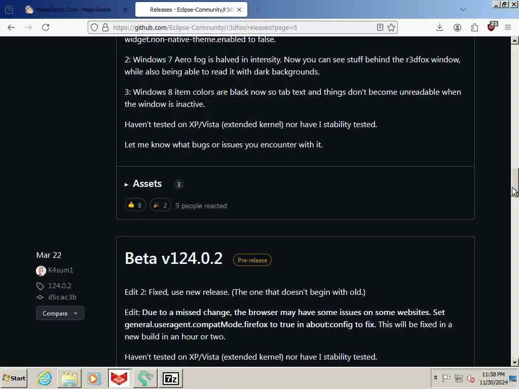Image resolution: width=519 pixels, height=389 pixels.
Task: Reload the current page
Action: [x=46, y=27]
